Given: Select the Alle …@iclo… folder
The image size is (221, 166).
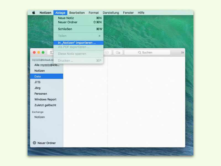Looking at the screenshot, I should point(47,65).
